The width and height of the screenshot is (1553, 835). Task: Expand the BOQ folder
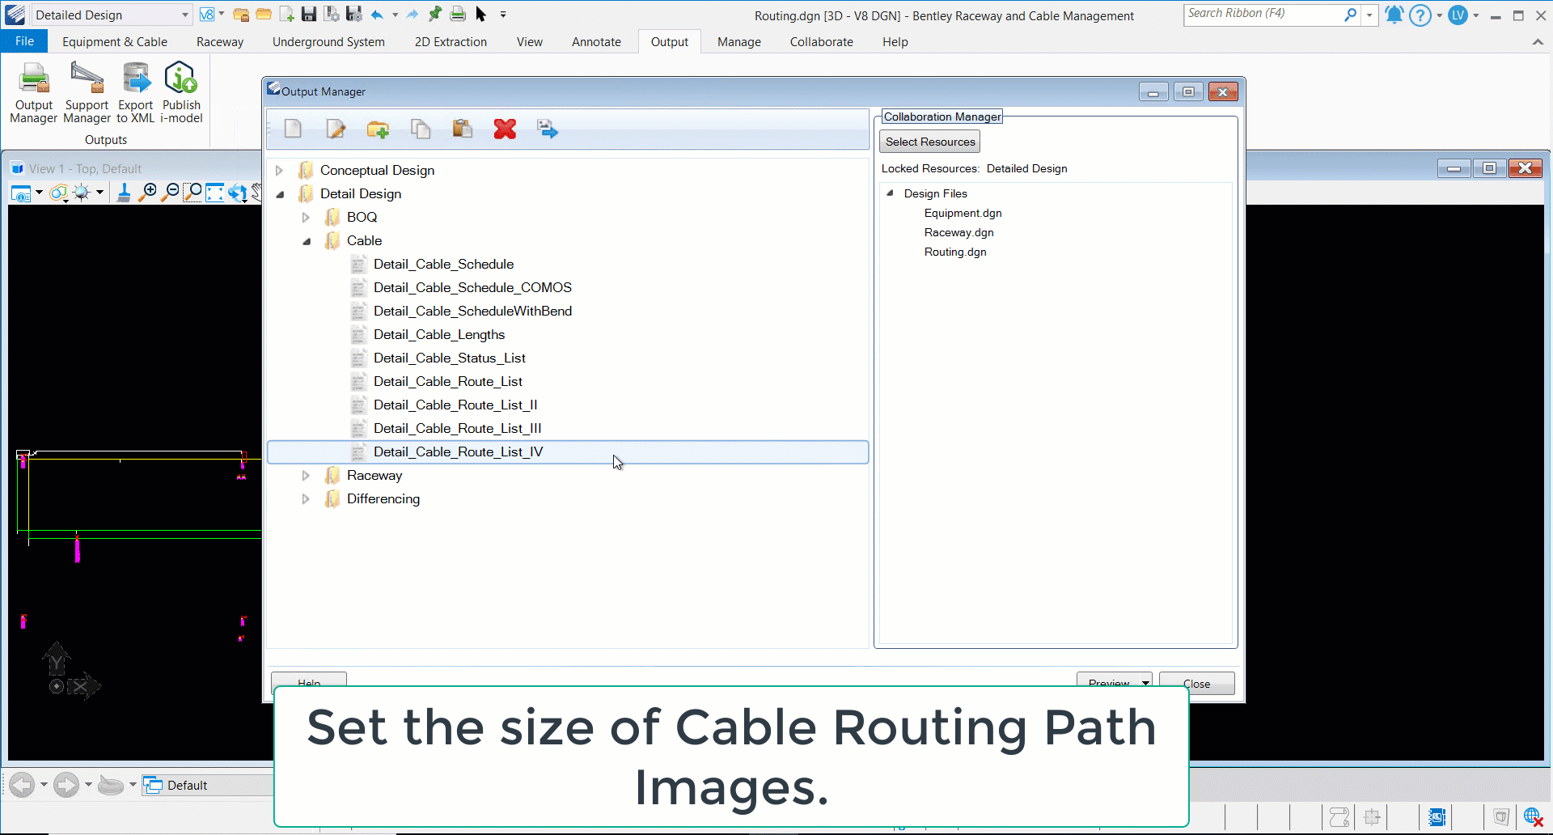coord(306,218)
